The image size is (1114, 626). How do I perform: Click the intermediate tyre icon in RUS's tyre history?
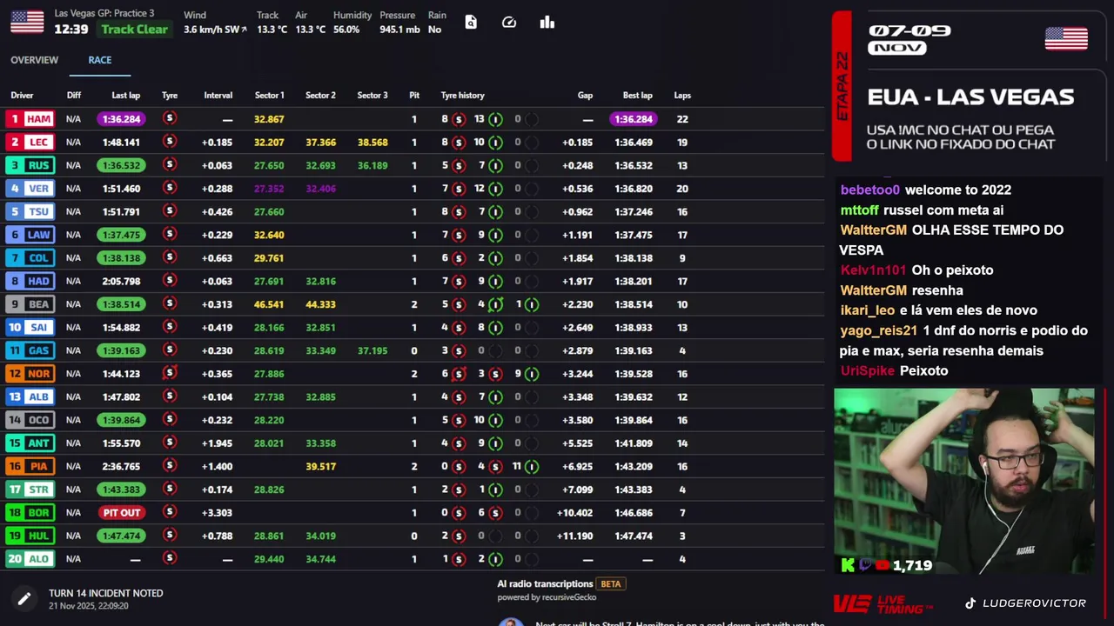pyautogui.click(x=495, y=165)
